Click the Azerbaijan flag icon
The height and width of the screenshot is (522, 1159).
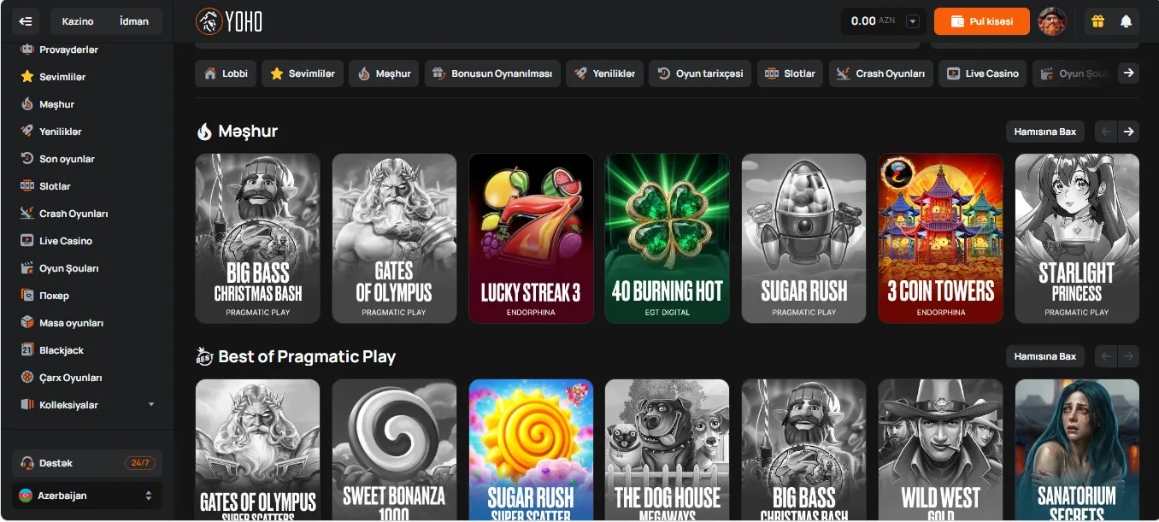coord(26,496)
